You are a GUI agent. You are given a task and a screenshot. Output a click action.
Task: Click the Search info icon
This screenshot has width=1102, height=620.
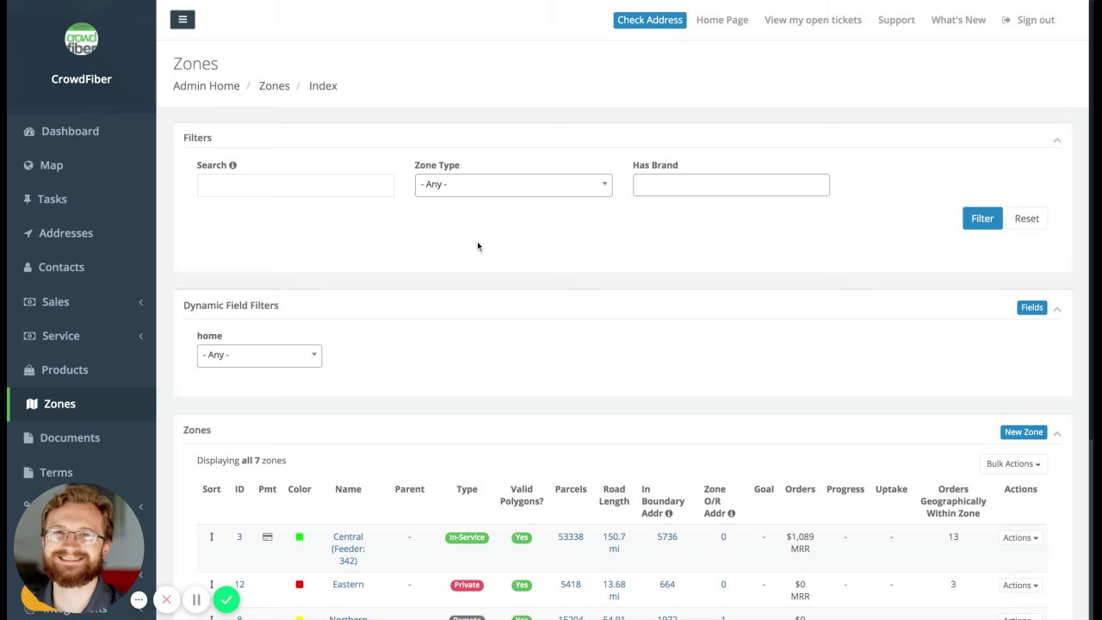(232, 165)
